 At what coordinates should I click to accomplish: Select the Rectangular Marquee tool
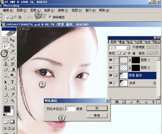pyautogui.click(x=6, y=40)
